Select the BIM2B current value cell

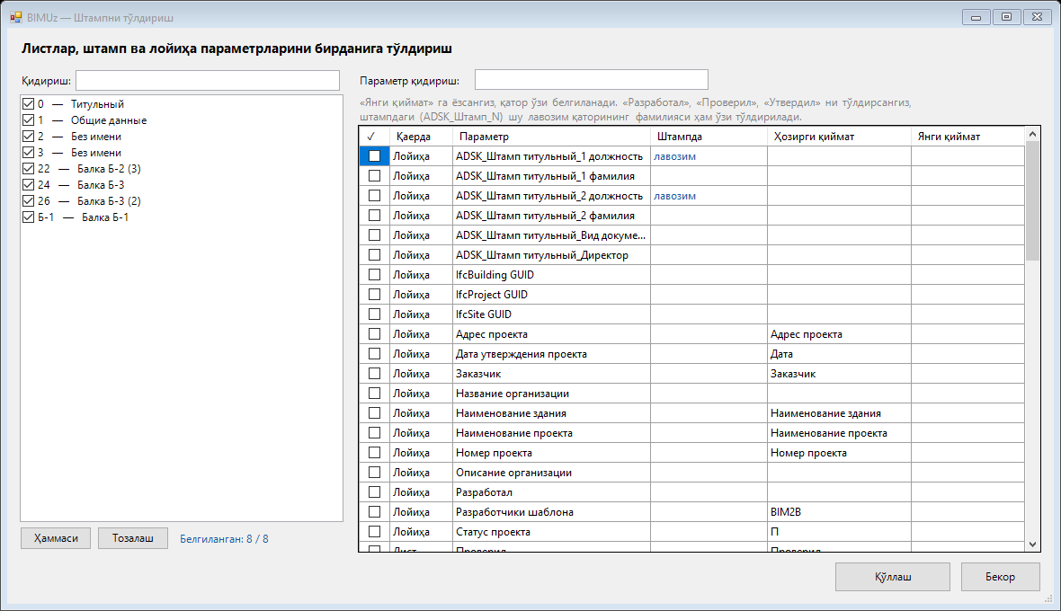(x=839, y=512)
